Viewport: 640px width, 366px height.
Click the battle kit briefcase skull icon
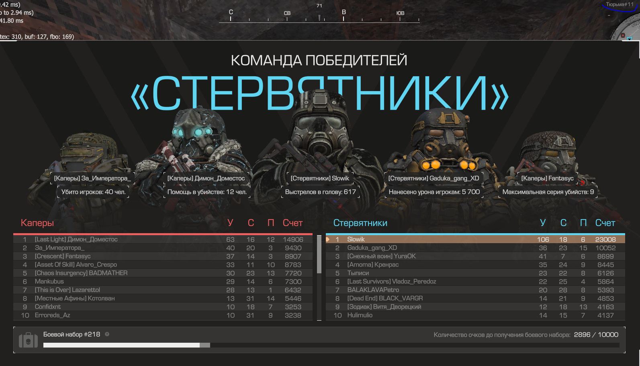(x=28, y=340)
